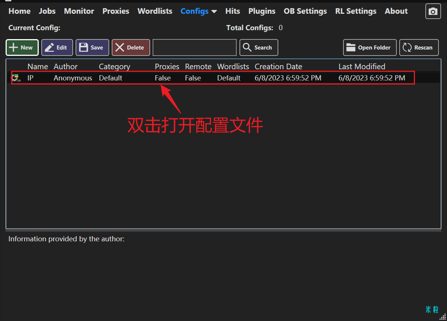The image size is (447, 321).
Task: Go to the Proxies tab
Action: (x=115, y=11)
